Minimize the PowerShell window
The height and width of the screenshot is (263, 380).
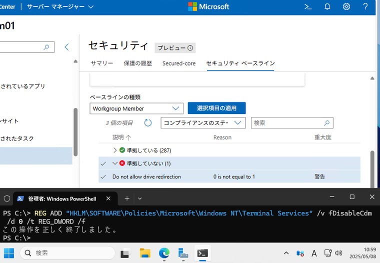[332, 197]
